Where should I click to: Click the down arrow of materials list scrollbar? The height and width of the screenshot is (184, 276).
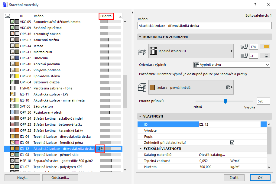[x=125, y=170]
